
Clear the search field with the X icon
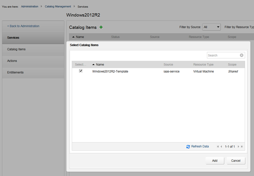pos(242,55)
